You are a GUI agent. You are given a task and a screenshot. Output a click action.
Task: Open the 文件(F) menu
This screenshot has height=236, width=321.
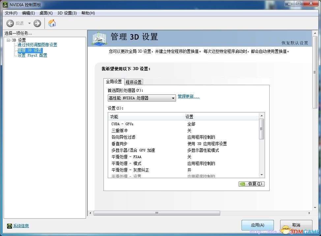pos(11,13)
